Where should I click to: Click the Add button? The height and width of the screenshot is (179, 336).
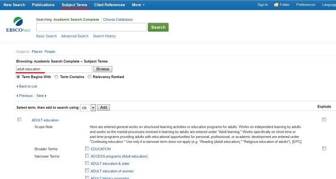click(x=103, y=108)
